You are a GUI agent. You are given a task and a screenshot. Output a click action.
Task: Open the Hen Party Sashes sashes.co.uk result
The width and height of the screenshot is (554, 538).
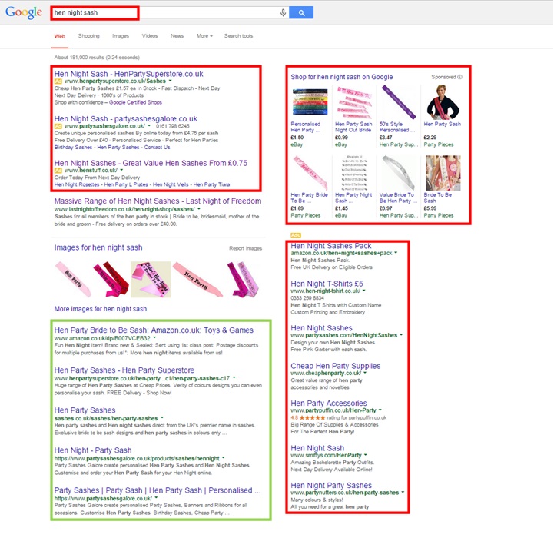pyautogui.click(x=85, y=410)
